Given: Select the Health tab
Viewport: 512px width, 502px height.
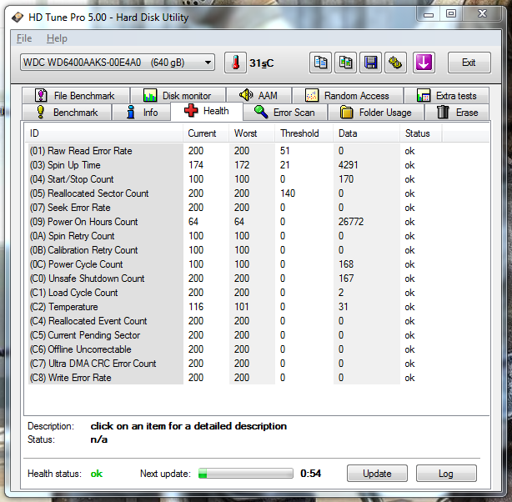Looking at the screenshot, I should coord(207,112).
